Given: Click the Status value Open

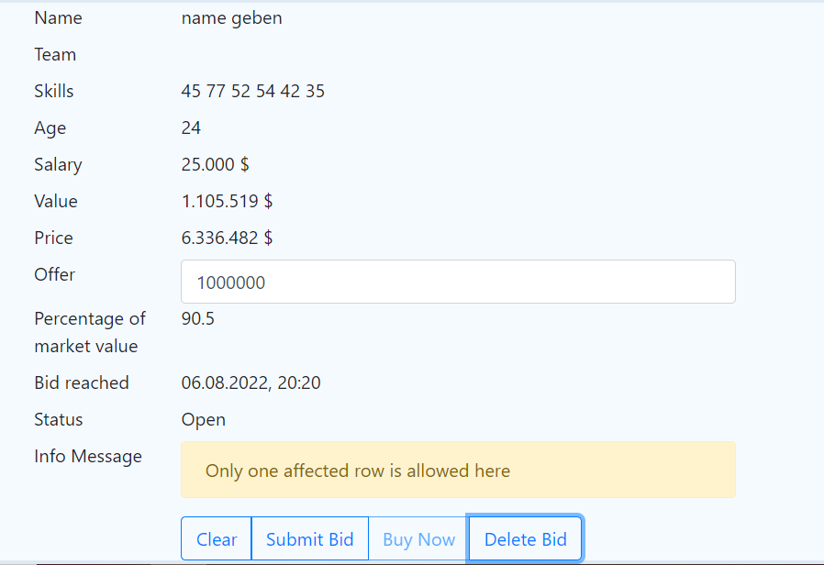Looking at the screenshot, I should [203, 419].
